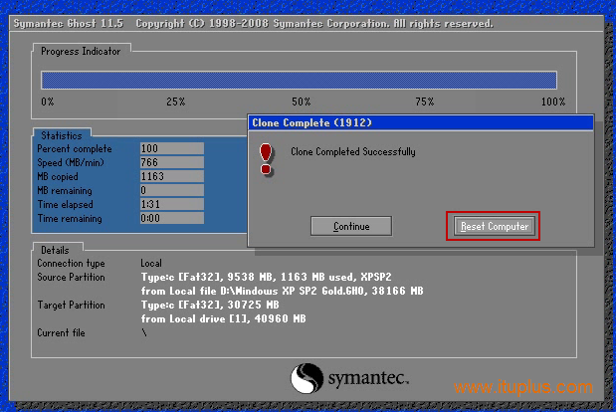Click the Progress Indicator heading
The width and height of the screenshot is (616, 412).
(x=81, y=52)
